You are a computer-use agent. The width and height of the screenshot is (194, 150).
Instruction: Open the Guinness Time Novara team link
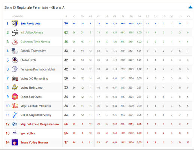(35, 42)
